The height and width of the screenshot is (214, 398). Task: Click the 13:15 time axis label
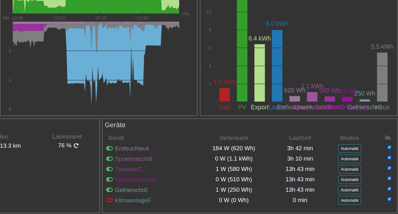(100, 18)
